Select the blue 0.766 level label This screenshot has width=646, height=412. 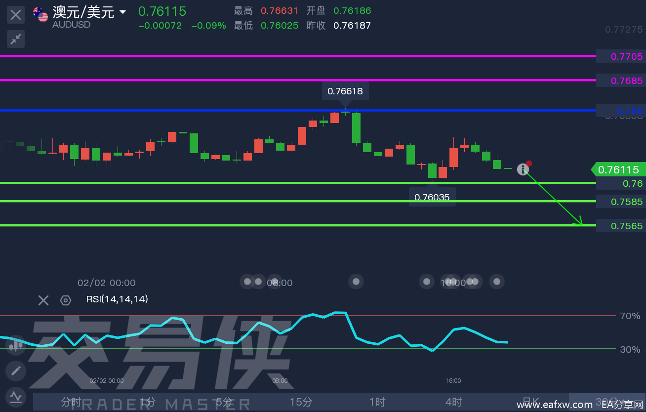[621, 111]
